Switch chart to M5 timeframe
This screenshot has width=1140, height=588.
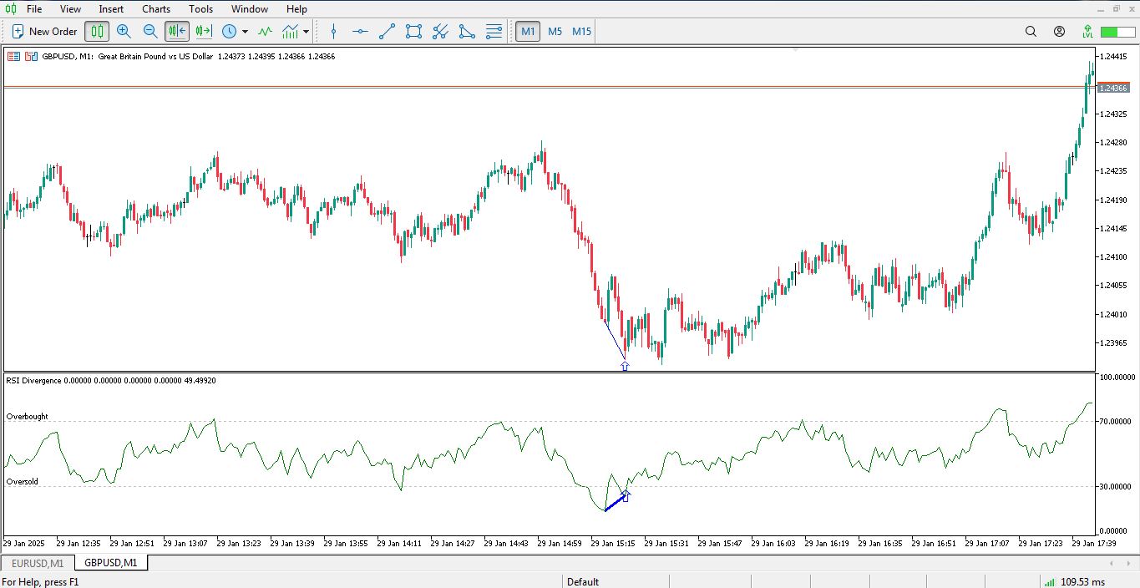click(x=555, y=32)
